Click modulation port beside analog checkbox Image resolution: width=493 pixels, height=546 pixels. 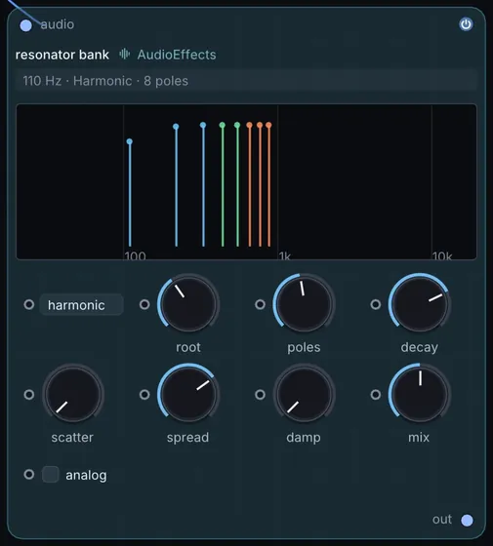pos(29,474)
